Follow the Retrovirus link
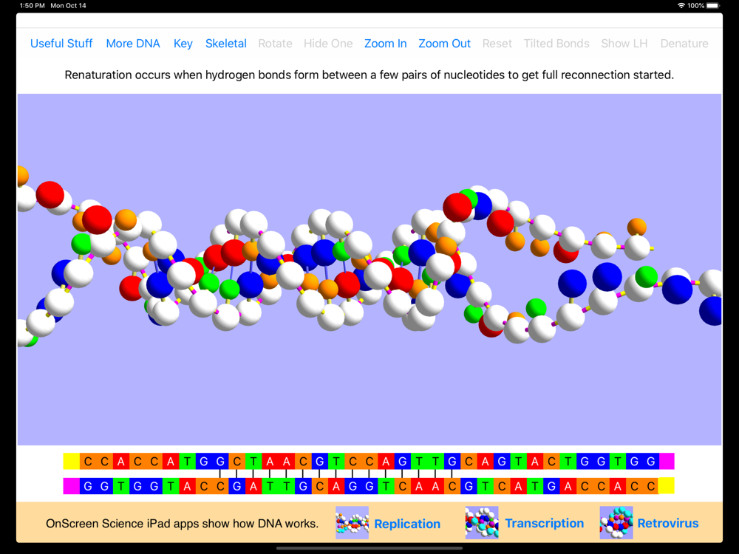The height and width of the screenshot is (554, 739). pyautogui.click(x=668, y=524)
